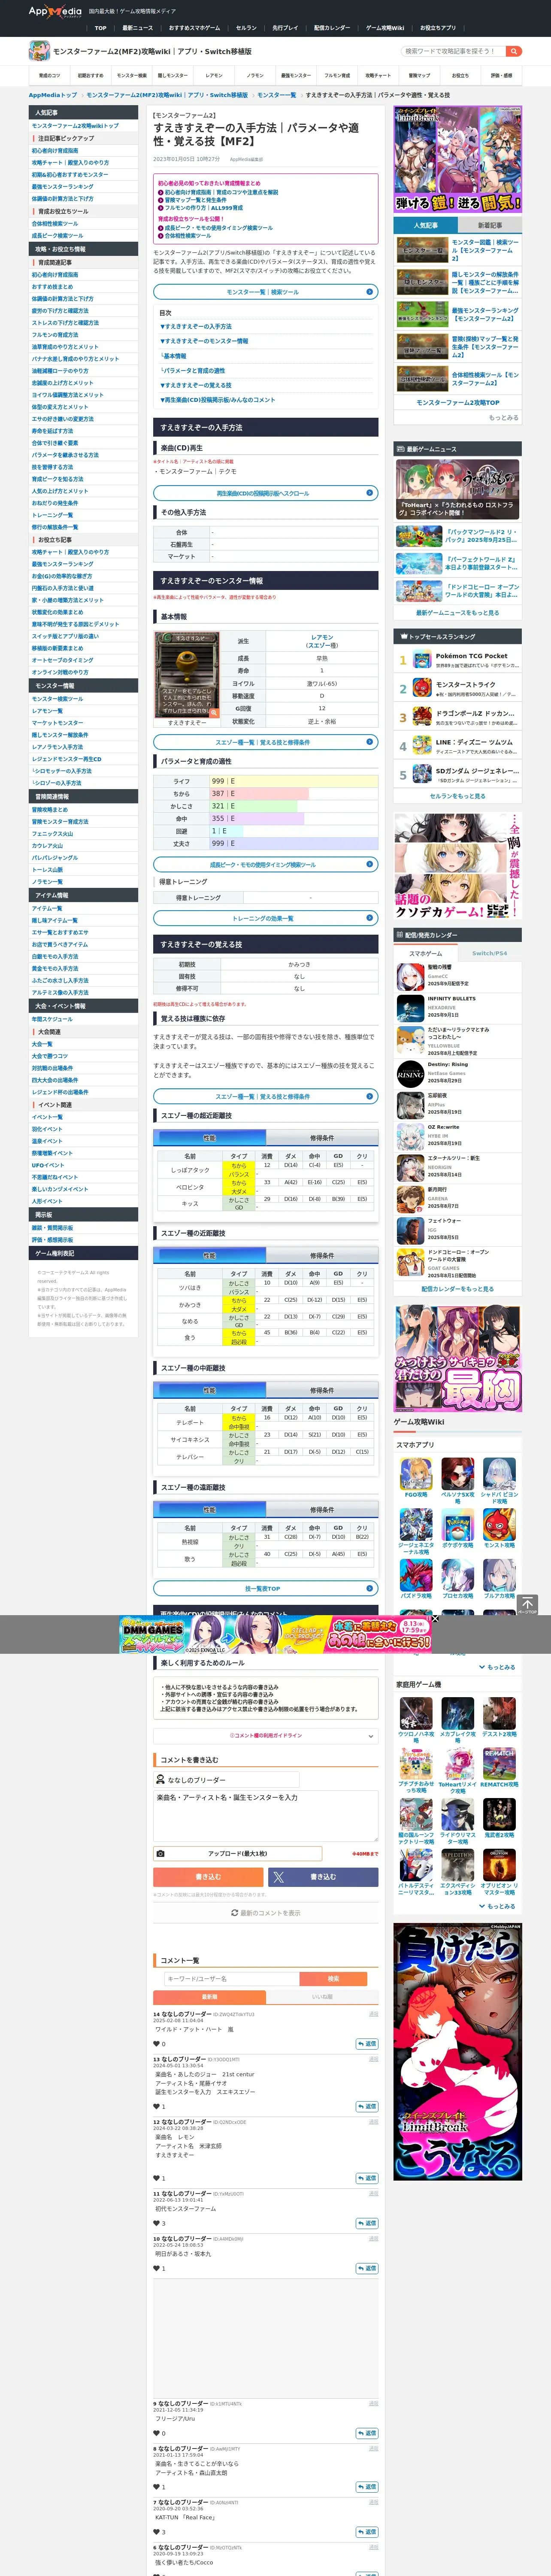551x2576 pixels.
Task: Select スマホゲーム calendar tab
Action: (426, 953)
